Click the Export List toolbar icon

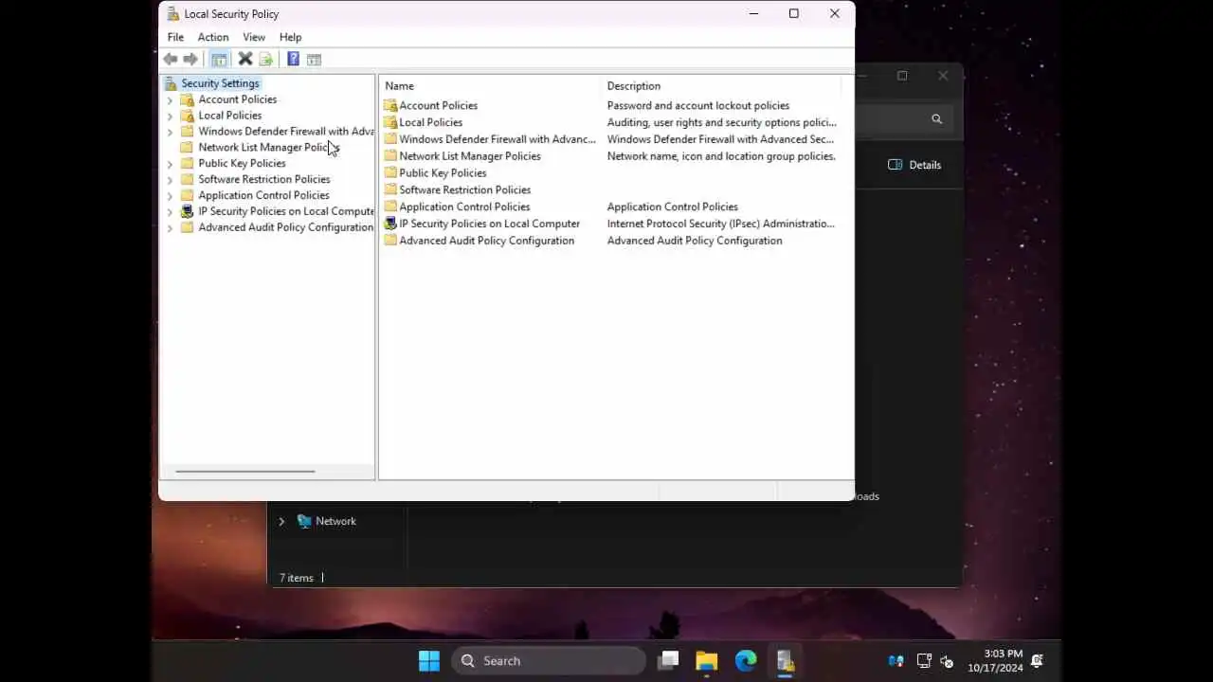[x=266, y=59]
